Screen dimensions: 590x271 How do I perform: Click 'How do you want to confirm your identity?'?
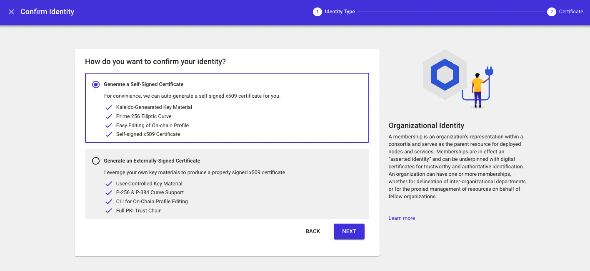coord(155,62)
